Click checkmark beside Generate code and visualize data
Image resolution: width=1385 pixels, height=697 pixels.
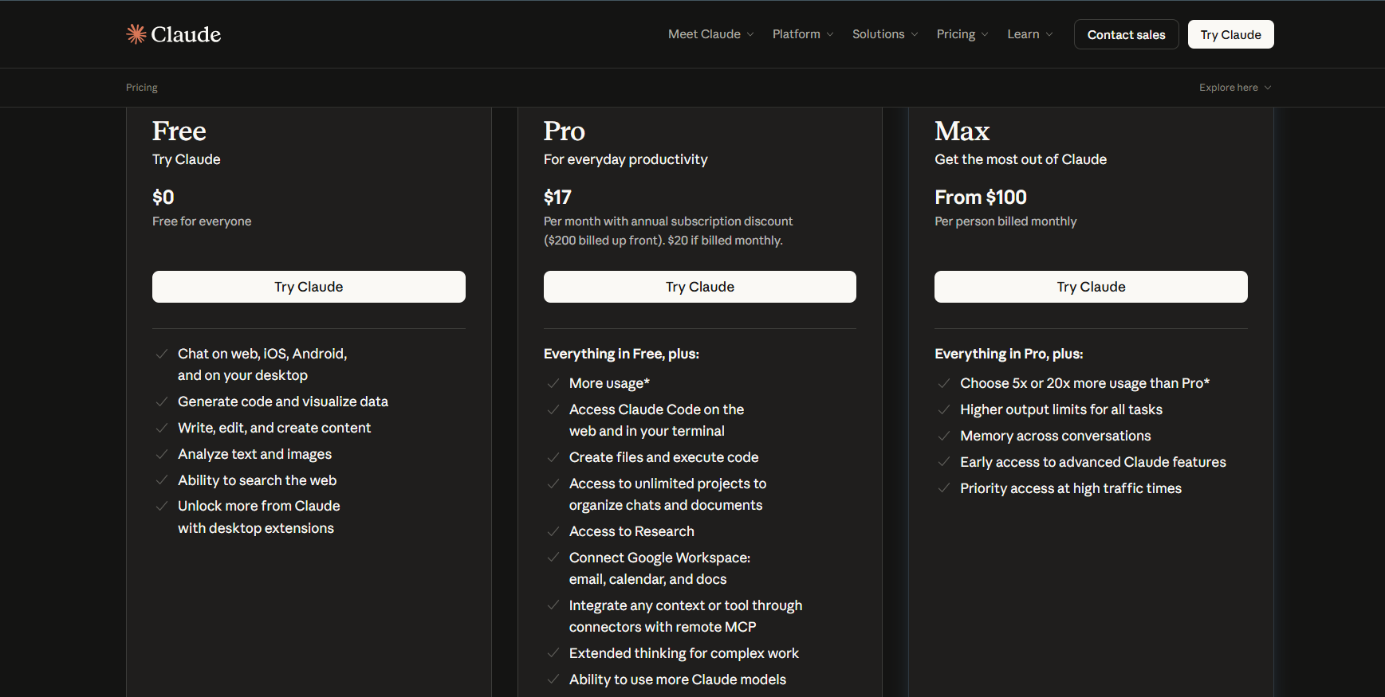162,401
